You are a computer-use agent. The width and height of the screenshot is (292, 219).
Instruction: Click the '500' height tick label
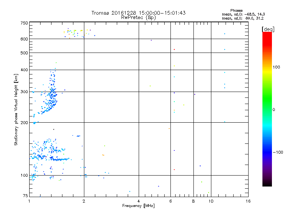pyautogui.click(x=24, y=53)
